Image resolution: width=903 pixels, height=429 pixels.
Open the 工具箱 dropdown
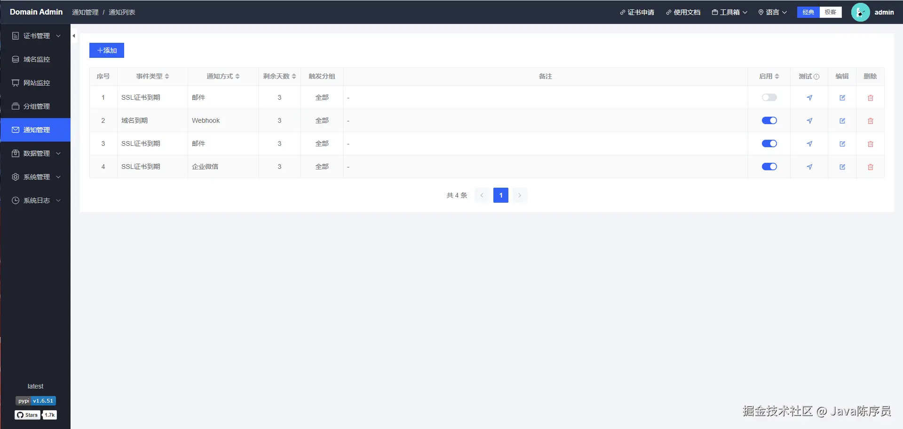pos(729,12)
